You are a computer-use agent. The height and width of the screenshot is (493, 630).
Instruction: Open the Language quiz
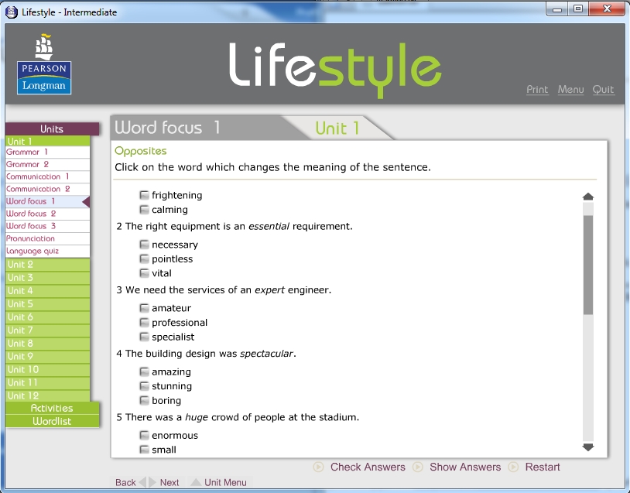point(47,251)
